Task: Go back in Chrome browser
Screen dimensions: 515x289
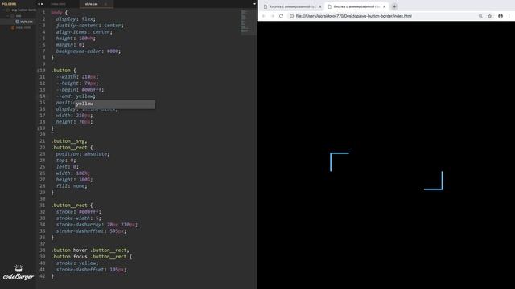Action: pos(264,16)
